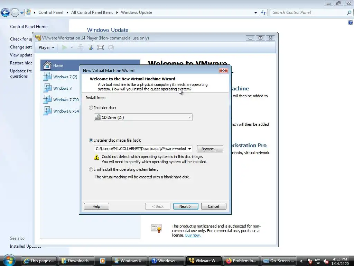Click the network tray icon
Screen dimensions: 354x266
[317, 261]
